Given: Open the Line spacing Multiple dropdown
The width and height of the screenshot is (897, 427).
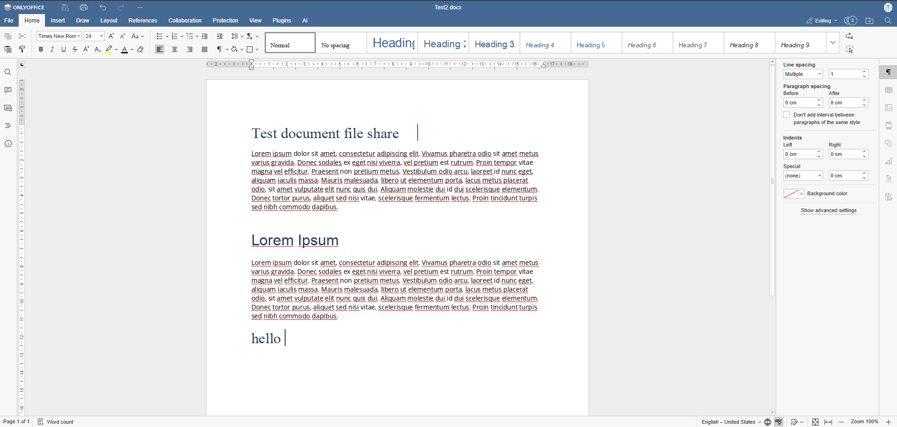Looking at the screenshot, I should click(x=803, y=74).
